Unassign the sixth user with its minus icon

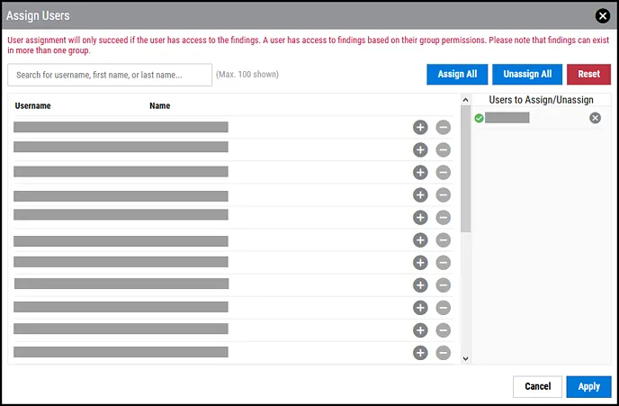click(443, 239)
